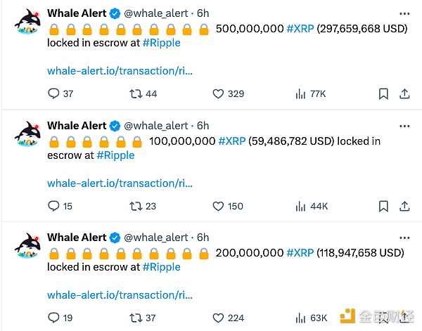Like the 500,000,000 XRP tweet
This screenshot has width=422, height=331.
click(x=218, y=93)
